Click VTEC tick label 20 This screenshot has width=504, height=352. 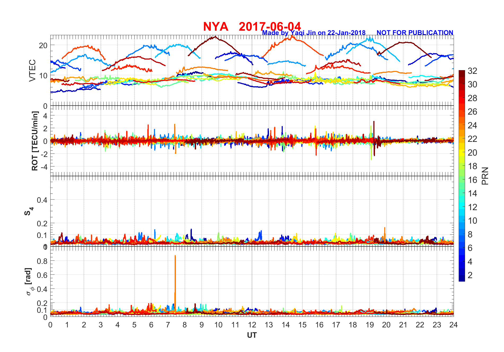(43, 46)
